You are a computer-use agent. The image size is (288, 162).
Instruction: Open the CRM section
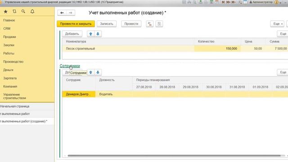pyautogui.click(x=7, y=28)
